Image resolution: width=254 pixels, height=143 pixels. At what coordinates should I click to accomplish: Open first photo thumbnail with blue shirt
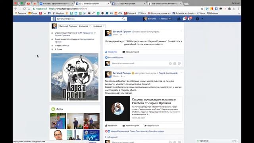tap(58, 121)
